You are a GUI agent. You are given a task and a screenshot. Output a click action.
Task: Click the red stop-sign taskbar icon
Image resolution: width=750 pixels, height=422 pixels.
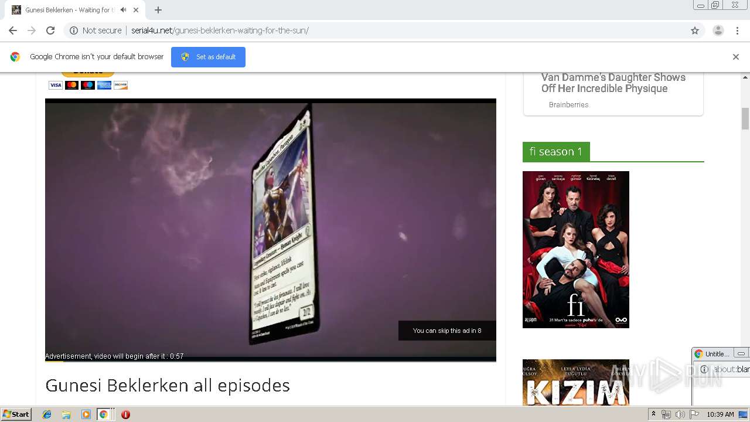[x=125, y=414]
